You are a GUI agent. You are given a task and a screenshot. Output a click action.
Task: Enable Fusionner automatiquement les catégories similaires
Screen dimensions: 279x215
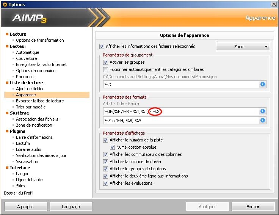105,69
